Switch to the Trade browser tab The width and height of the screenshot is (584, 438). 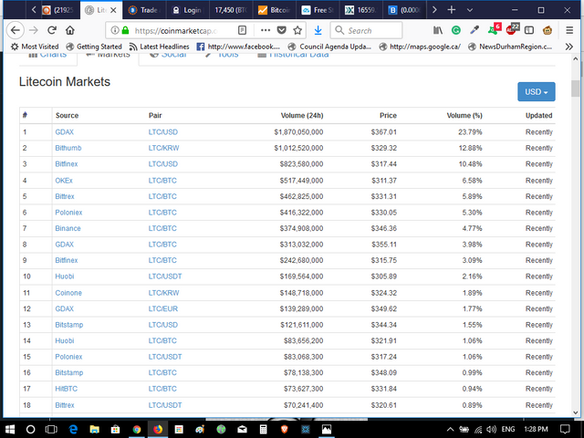(x=143, y=10)
